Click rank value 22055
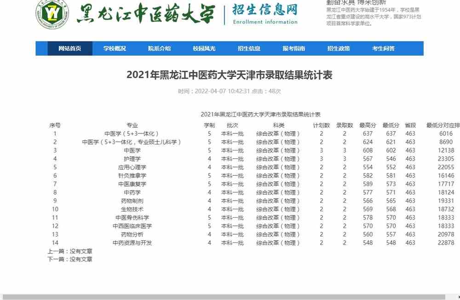The height and width of the screenshot is (300, 460). (446, 167)
